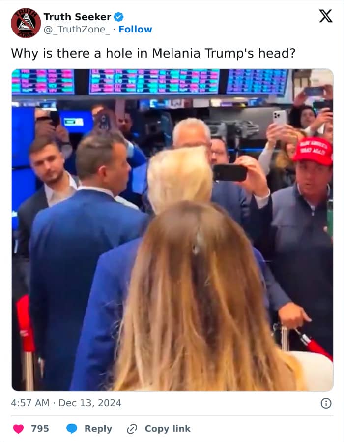Viewport: 344px width, 442px height.
Task: Click the chain link icon
Action: pyautogui.click(x=132, y=429)
